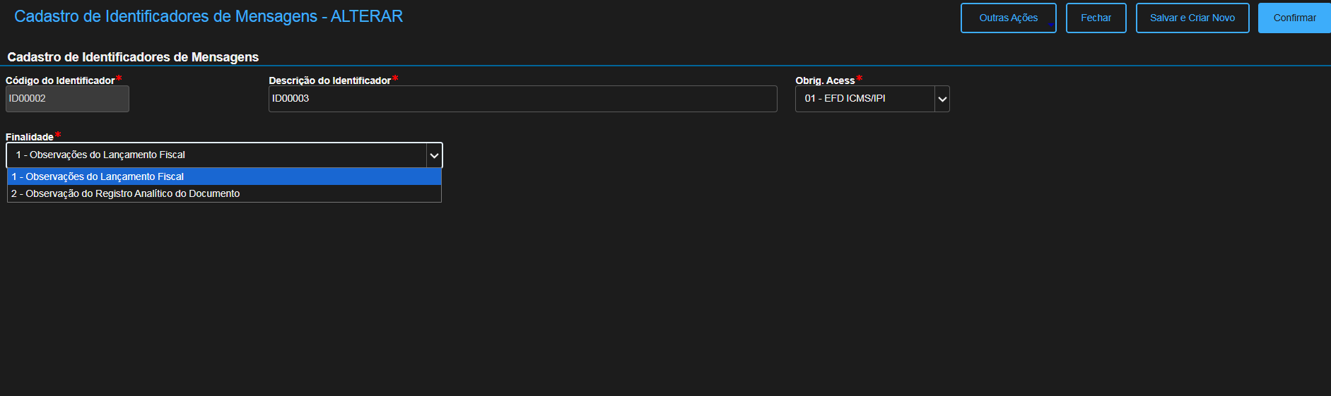Viewport: 1331px width, 396px height.
Task: Click the Código do Identificador label
Action: (x=60, y=80)
